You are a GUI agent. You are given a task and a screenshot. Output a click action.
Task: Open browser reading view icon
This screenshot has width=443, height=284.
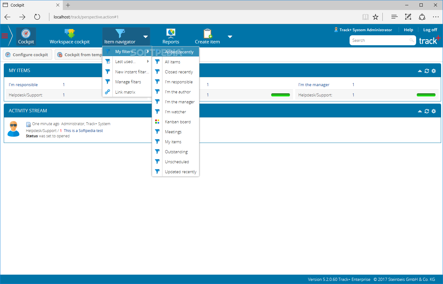click(366, 17)
